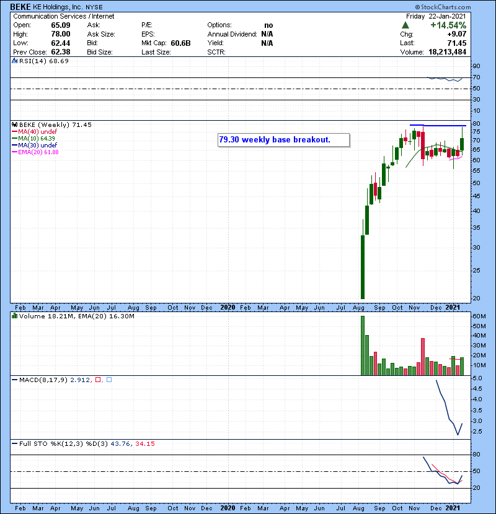Click the 5.0 label on the MACD axis

(477, 378)
